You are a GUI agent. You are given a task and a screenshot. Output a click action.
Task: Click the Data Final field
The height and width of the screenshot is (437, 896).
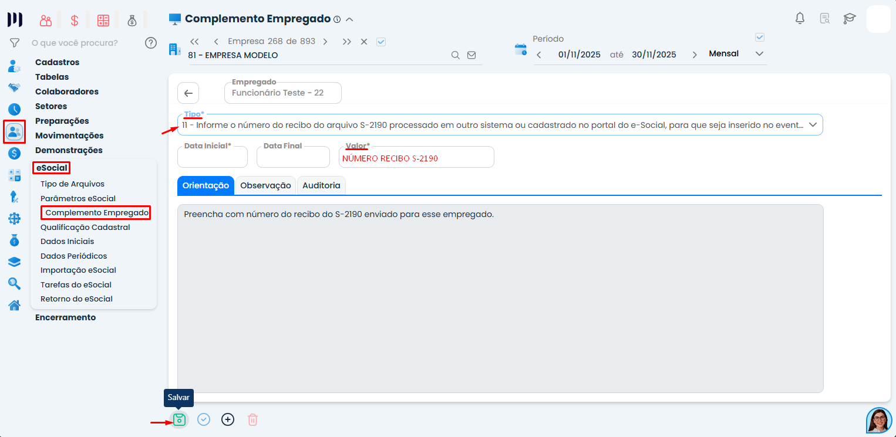click(x=293, y=157)
